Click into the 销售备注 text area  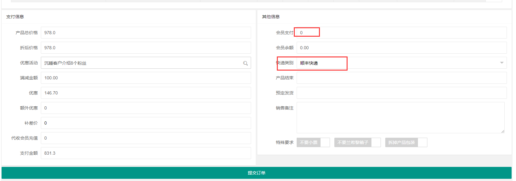point(401,118)
